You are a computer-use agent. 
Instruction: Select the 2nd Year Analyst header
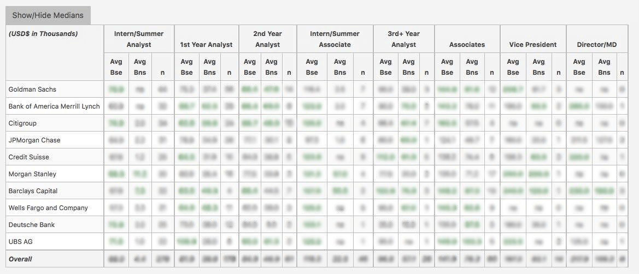[267, 39]
